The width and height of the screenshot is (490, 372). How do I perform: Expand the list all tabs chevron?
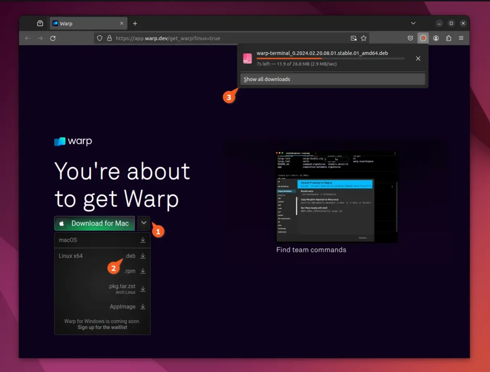(x=413, y=23)
